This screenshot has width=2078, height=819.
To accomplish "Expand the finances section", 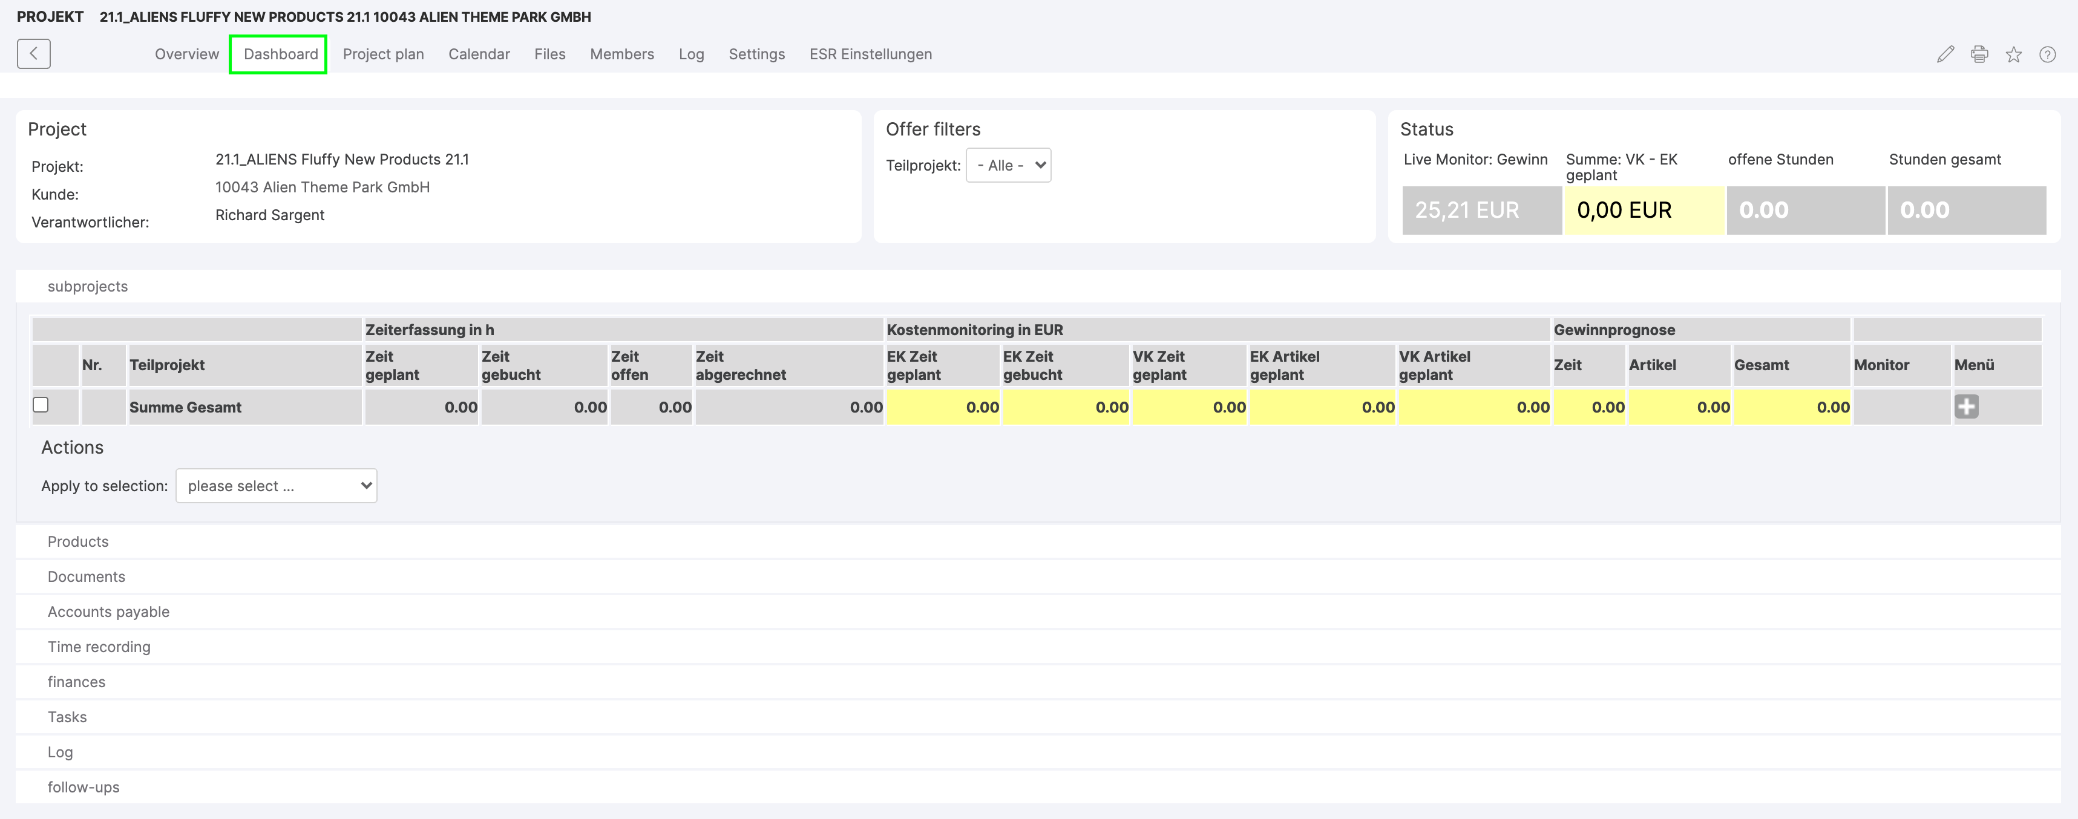I will click(1037, 682).
